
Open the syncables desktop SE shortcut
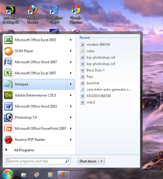(10, 14)
